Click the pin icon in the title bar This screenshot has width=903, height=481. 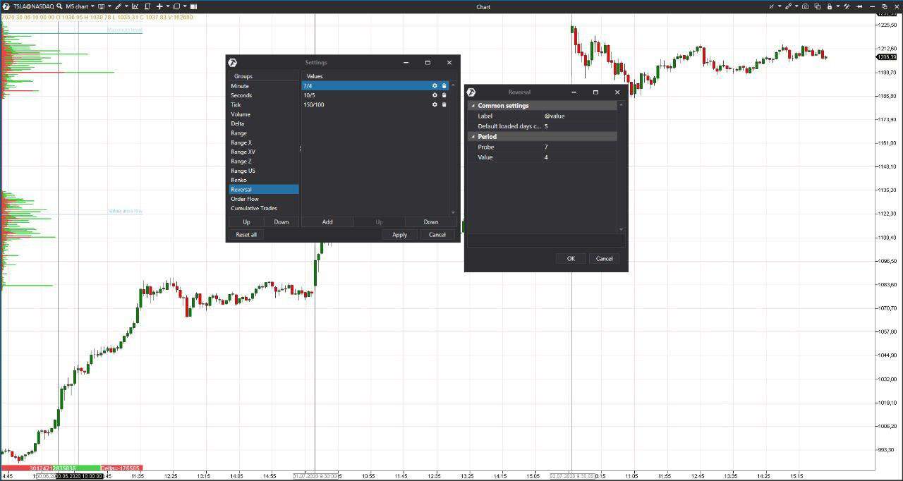click(860, 6)
